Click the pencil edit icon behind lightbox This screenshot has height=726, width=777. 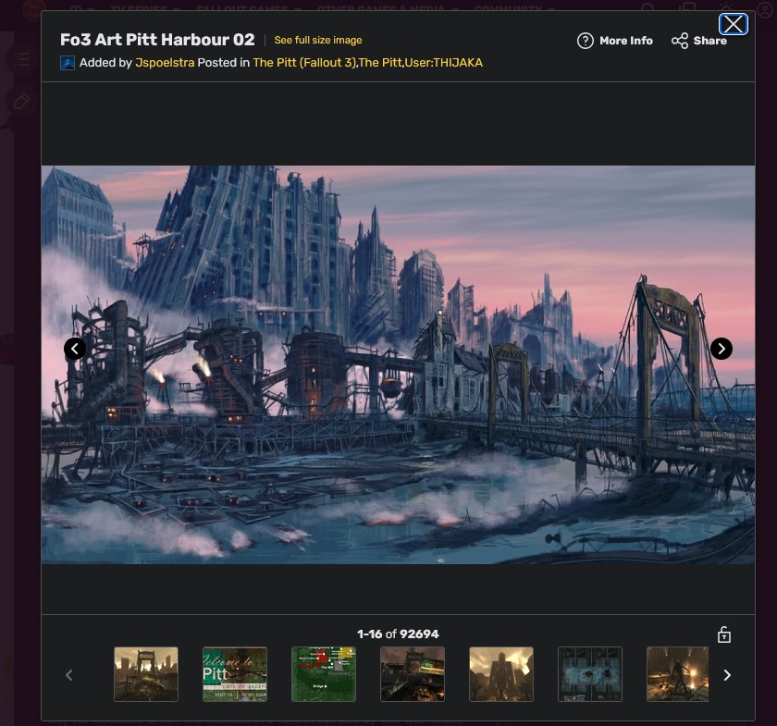click(21, 102)
